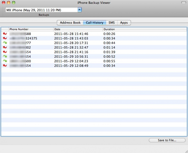Select duration 0:00:26

coord(109,34)
